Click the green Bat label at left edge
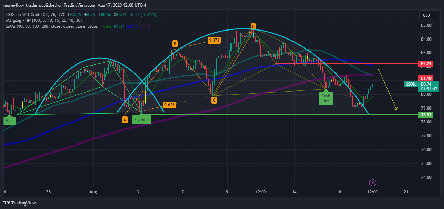444x209 pixels. (x=9, y=121)
